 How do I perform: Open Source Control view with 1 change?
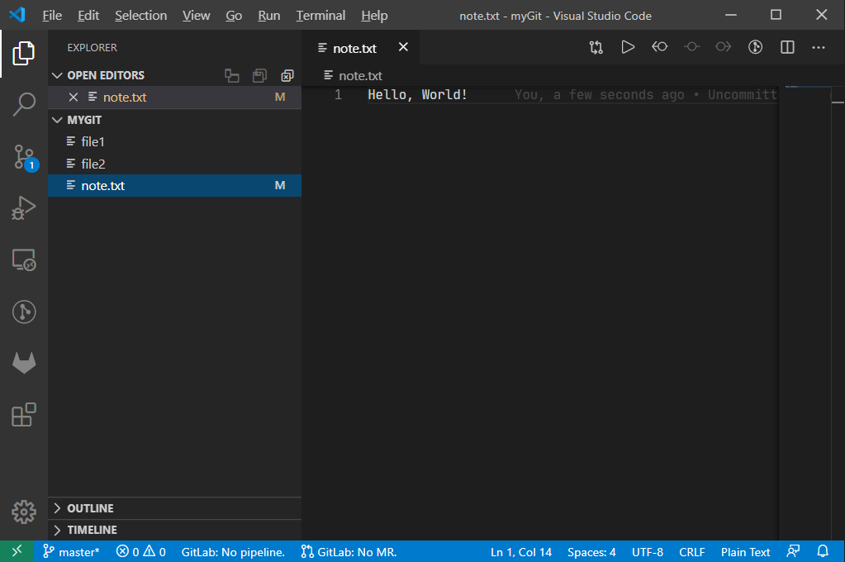[x=24, y=158]
